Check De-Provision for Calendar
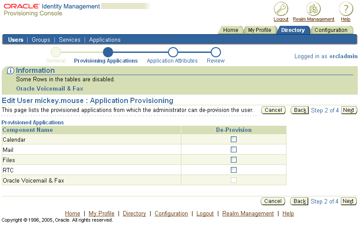 click(x=233, y=139)
